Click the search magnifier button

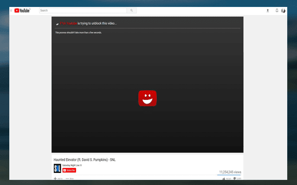click(132, 10)
